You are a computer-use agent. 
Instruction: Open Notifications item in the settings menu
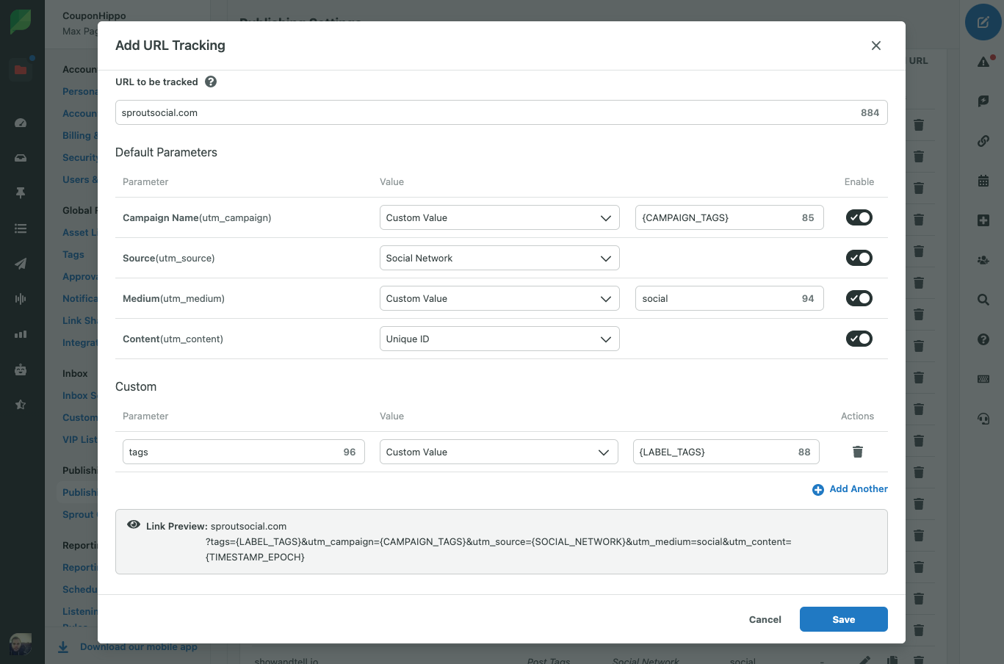80,298
